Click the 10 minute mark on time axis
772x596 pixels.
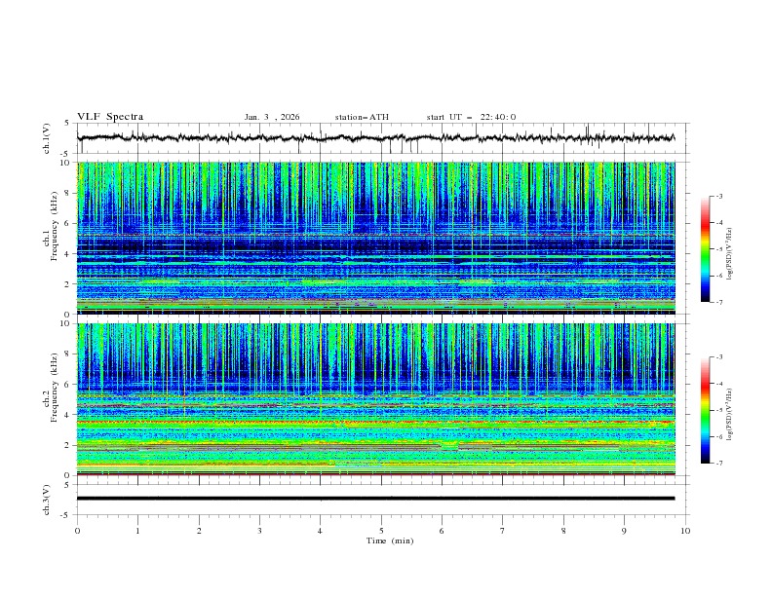pos(685,529)
